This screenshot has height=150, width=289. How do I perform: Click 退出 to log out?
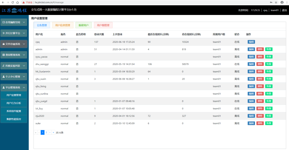click(284, 10)
